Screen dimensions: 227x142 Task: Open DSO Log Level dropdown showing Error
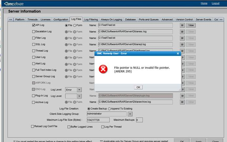(x=79, y=90)
